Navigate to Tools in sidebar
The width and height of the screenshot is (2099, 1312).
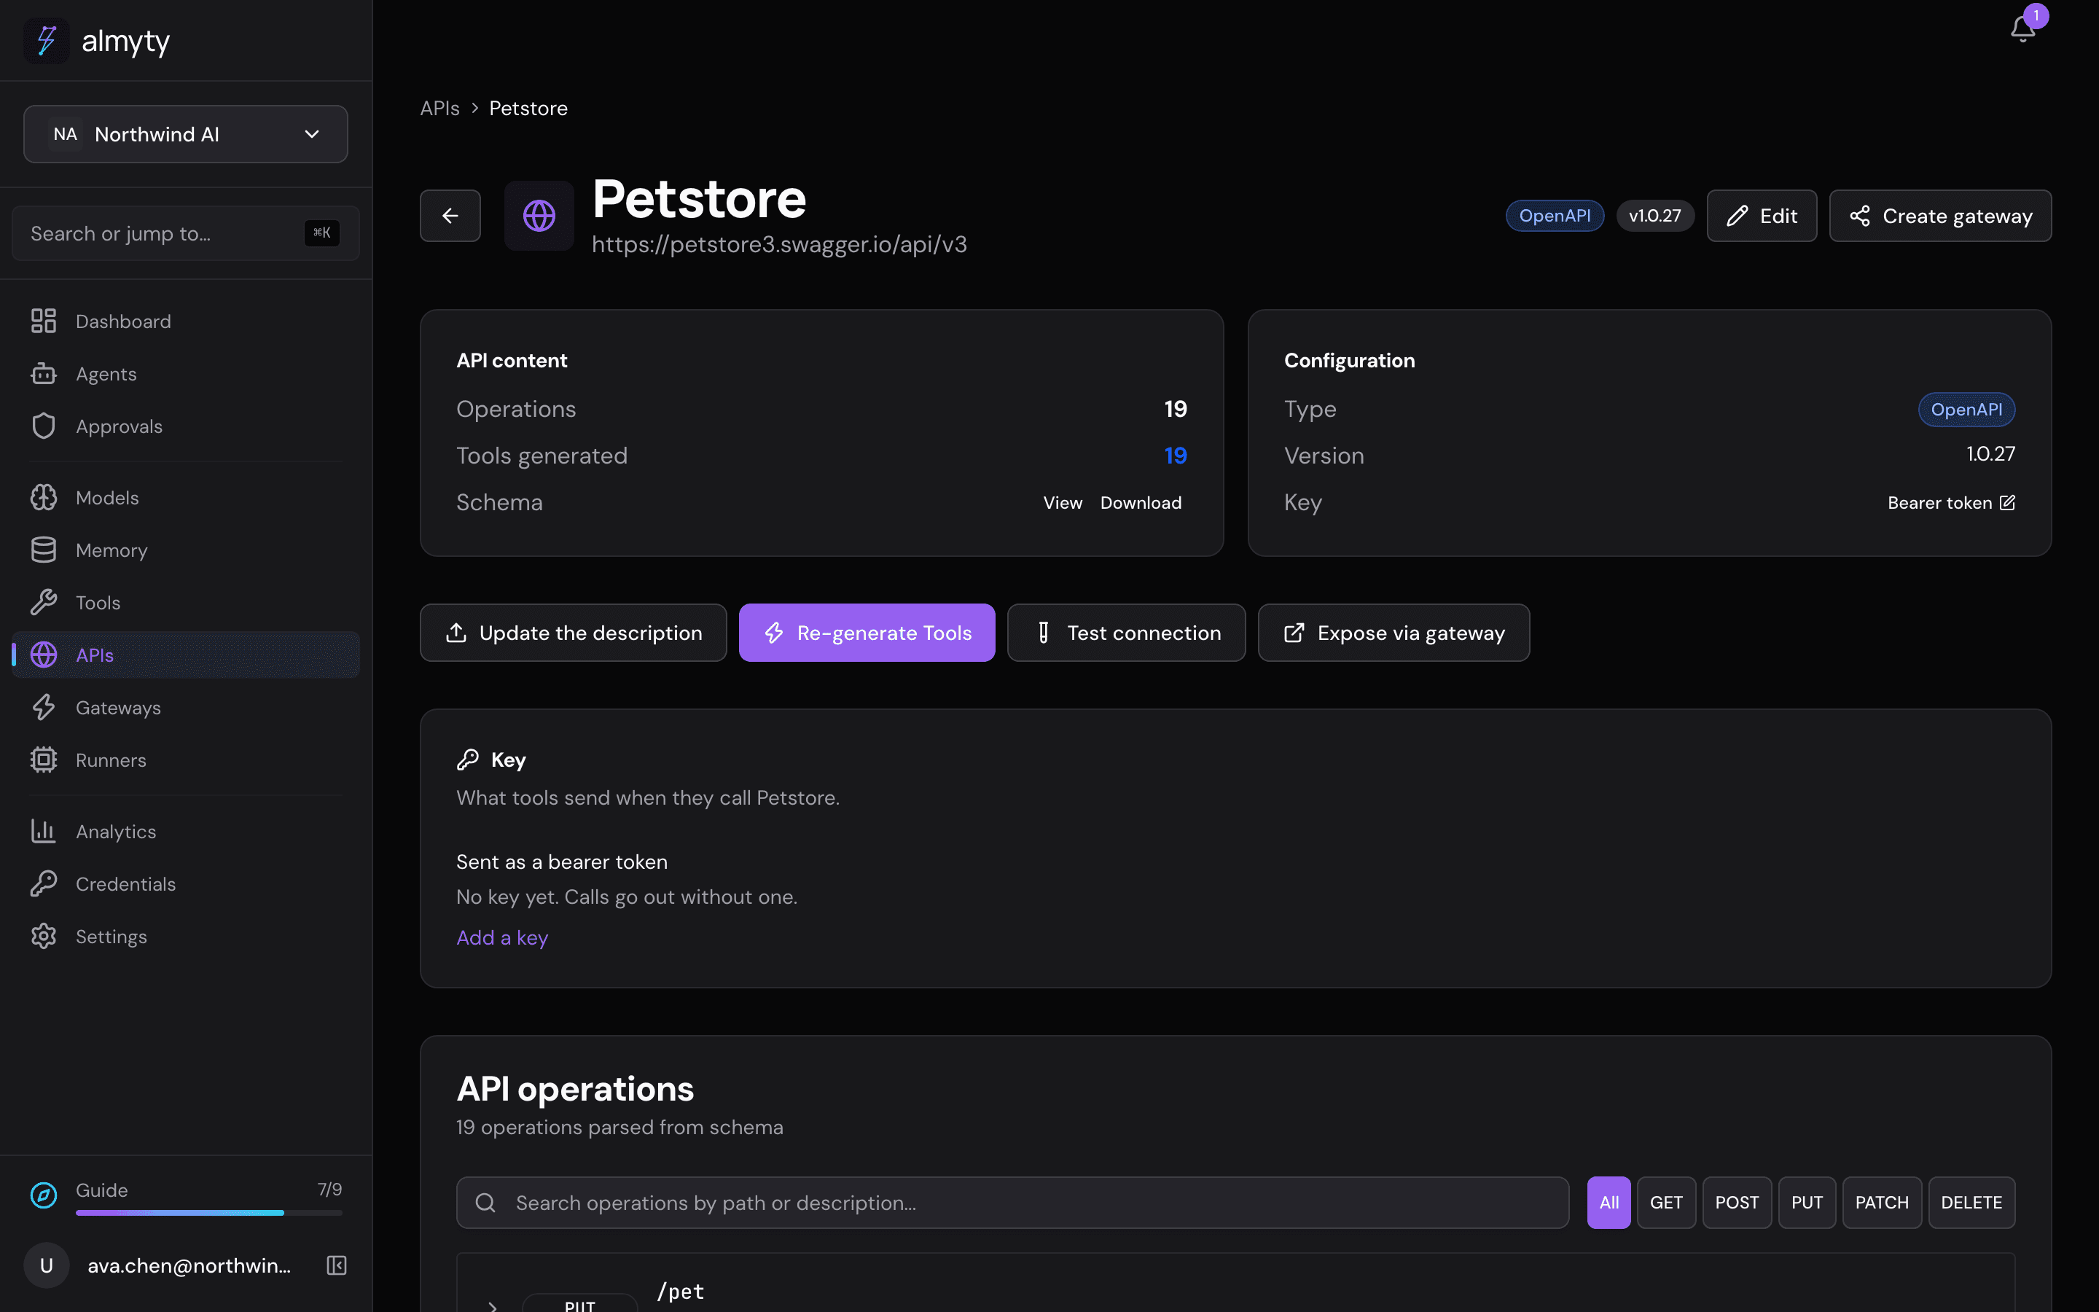(x=186, y=602)
